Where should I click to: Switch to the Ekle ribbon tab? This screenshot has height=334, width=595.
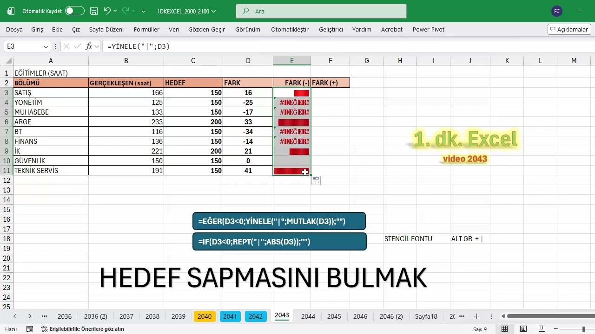click(x=57, y=29)
